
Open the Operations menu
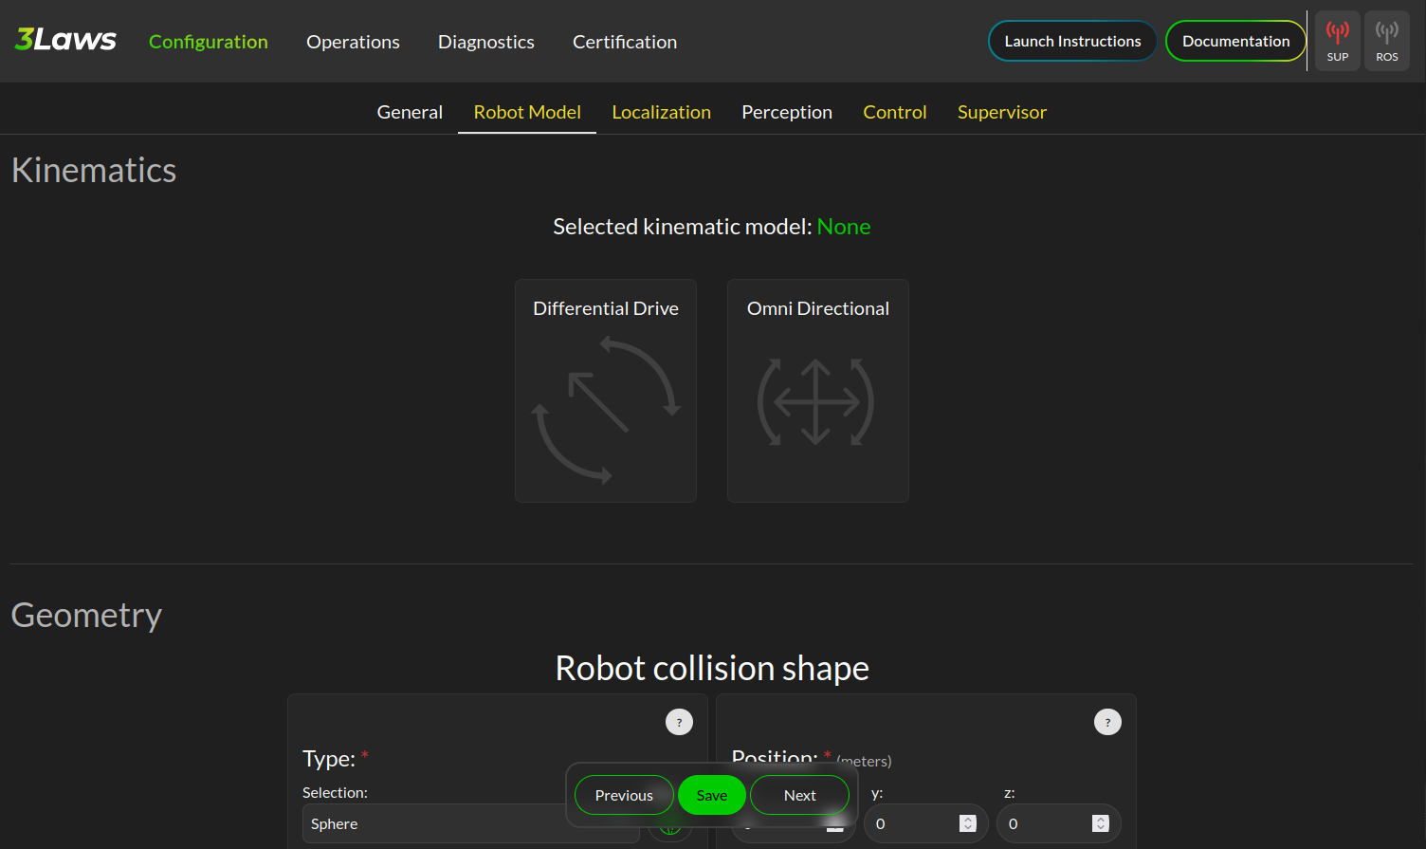[353, 42]
